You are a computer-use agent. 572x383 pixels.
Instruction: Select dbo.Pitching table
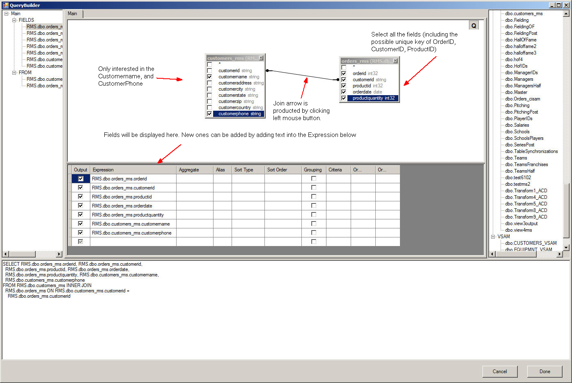pos(517,105)
